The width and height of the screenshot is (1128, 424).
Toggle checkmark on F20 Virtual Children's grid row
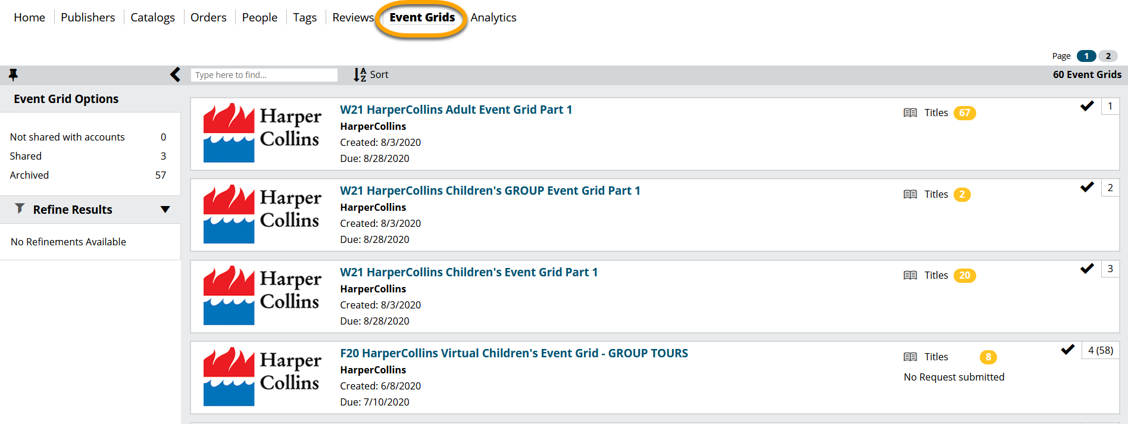(x=1068, y=350)
